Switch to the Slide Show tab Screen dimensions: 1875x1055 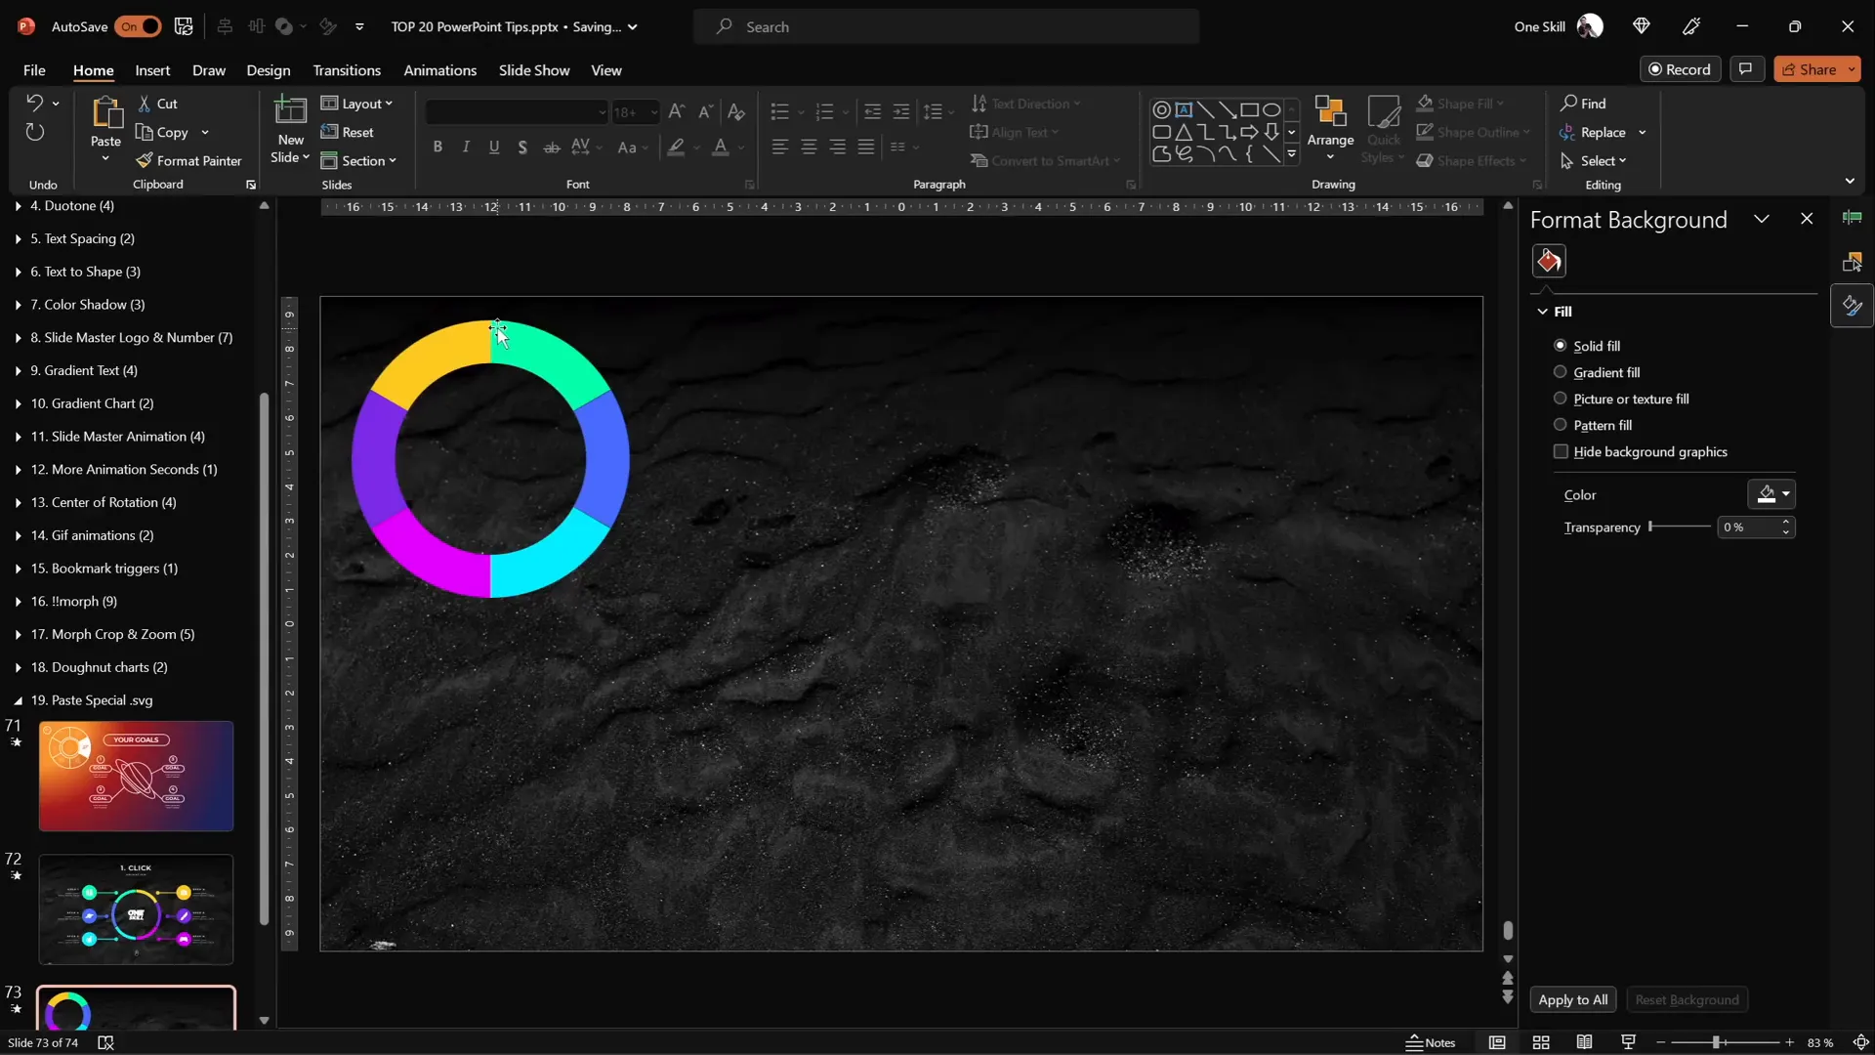point(534,69)
